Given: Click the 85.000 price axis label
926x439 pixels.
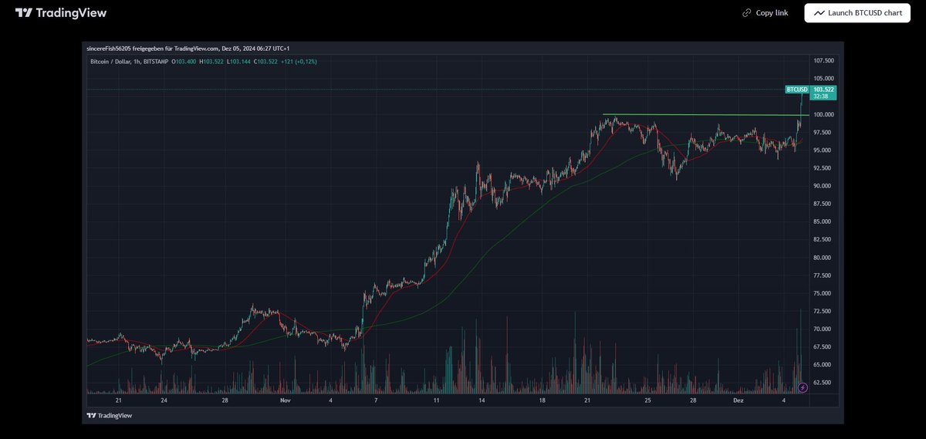Looking at the screenshot, I should pos(823,221).
